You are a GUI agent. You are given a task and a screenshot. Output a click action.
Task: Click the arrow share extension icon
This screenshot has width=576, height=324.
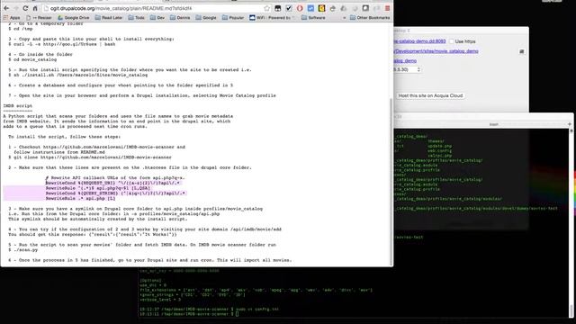click(x=333, y=8)
